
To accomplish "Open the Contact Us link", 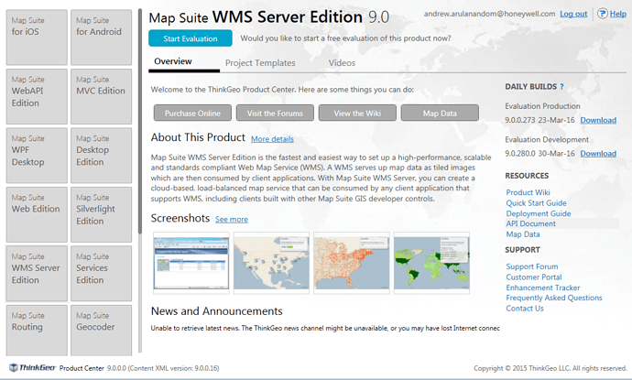I will pyautogui.click(x=525, y=309).
